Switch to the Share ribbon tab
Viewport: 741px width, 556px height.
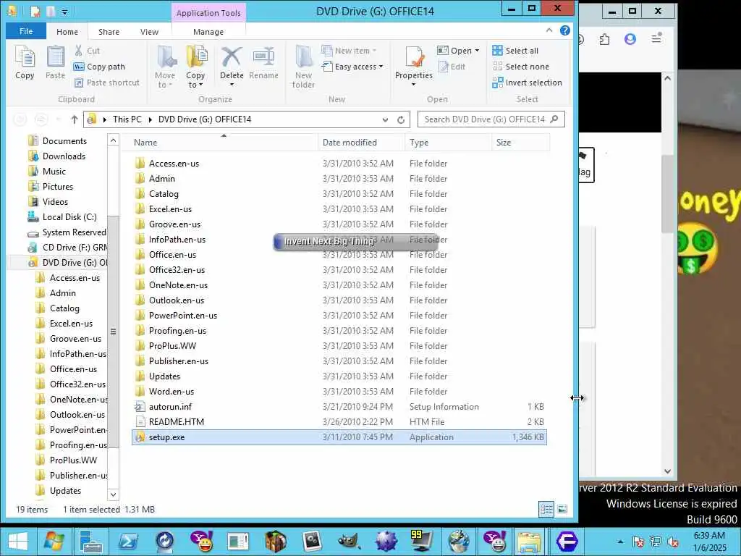pyautogui.click(x=109, y=32)
